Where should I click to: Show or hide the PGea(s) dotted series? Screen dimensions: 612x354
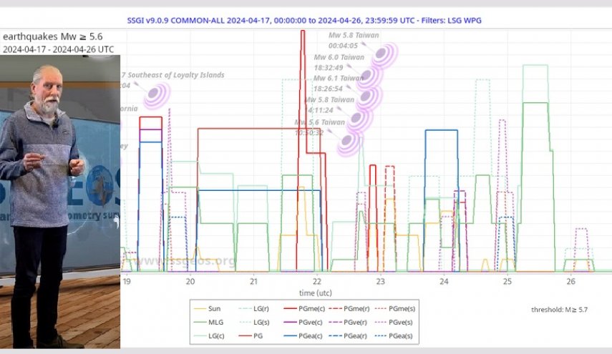tap(394, 336)
